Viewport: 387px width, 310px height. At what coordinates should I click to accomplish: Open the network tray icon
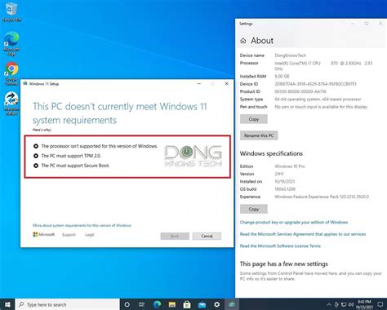click(344, 304)
